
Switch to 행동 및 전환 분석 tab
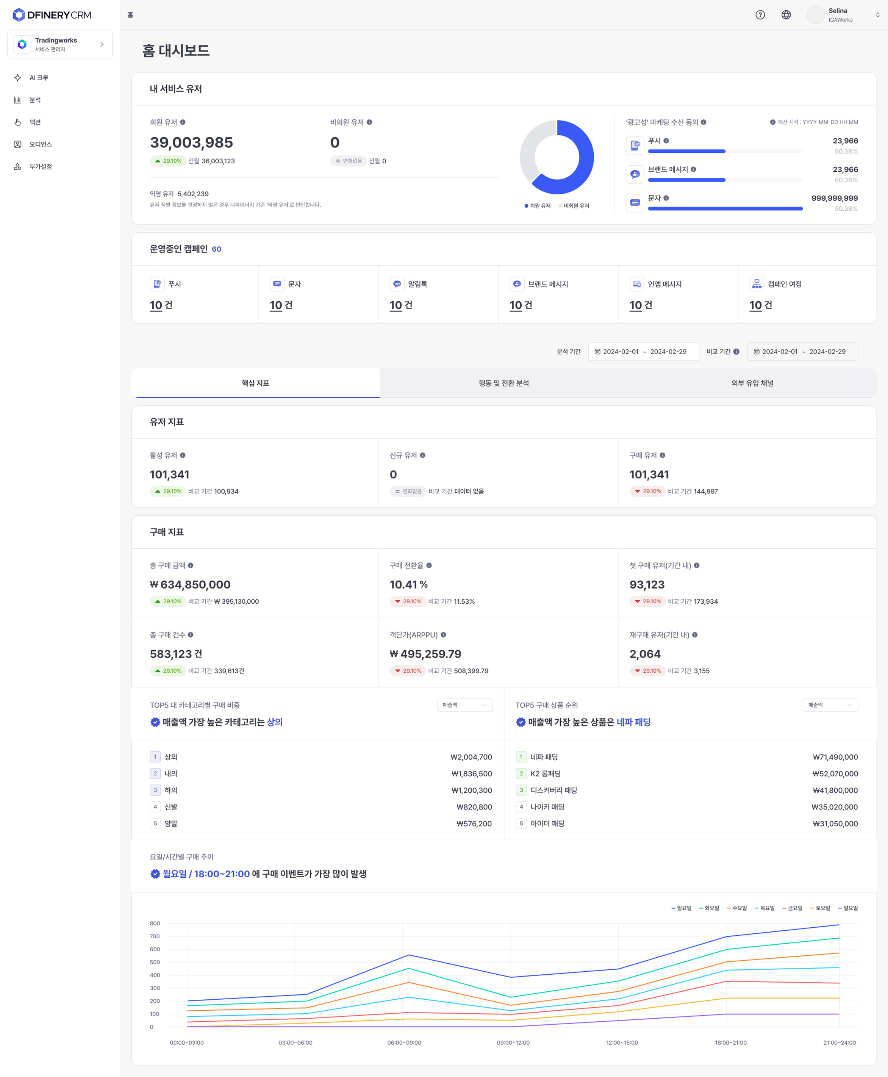click(x=504, y=383)
